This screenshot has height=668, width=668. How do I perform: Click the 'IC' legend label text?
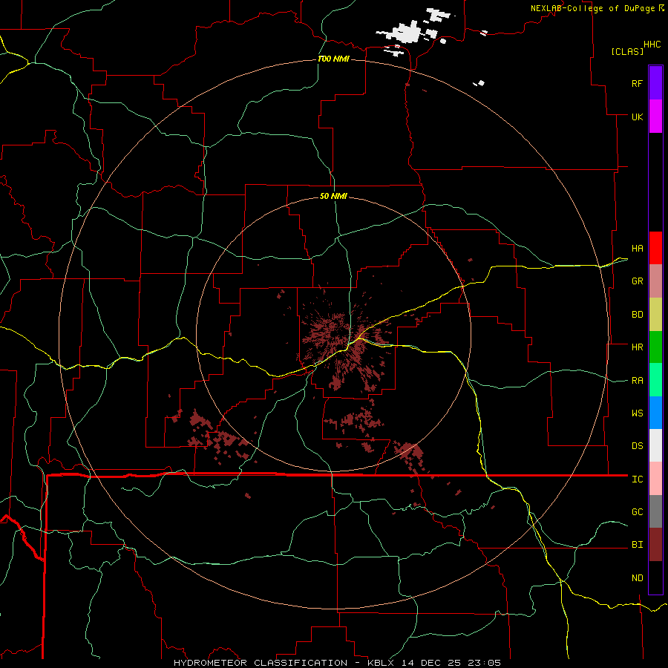coord(638,479)
